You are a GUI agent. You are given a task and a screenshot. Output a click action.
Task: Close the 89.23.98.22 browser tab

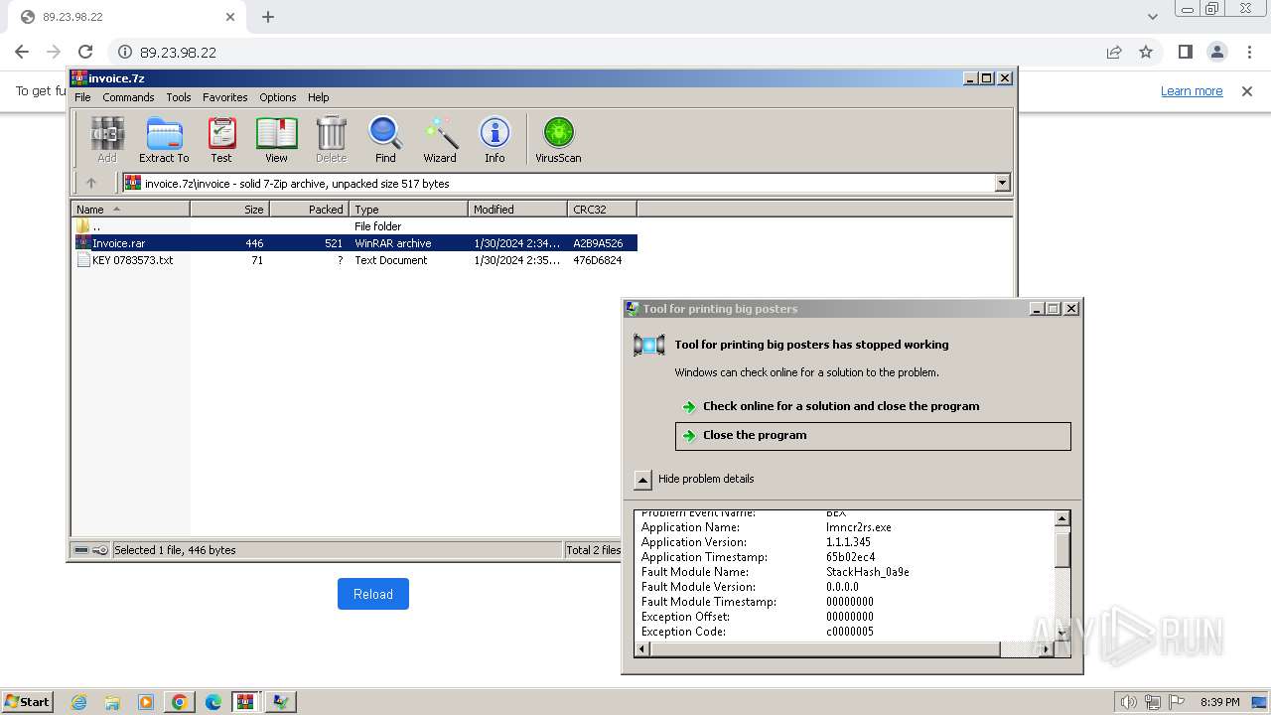click(x=230, y=17)
